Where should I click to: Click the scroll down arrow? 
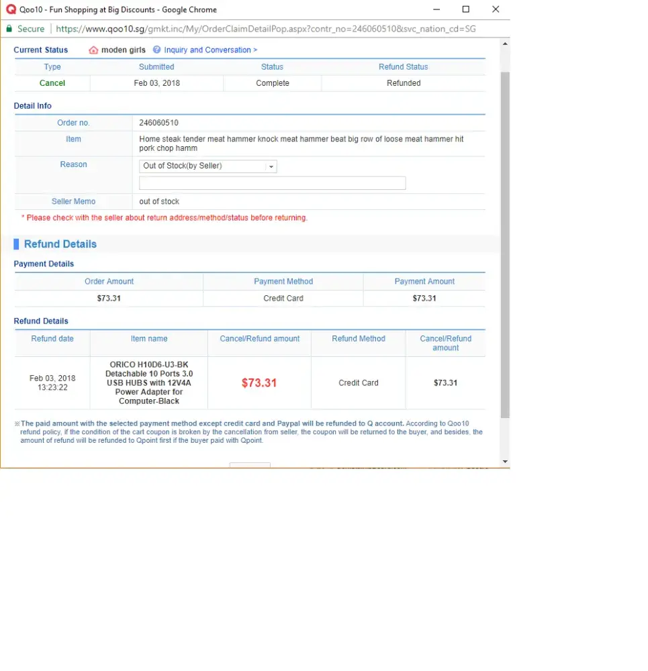click(x=505, y=462)
